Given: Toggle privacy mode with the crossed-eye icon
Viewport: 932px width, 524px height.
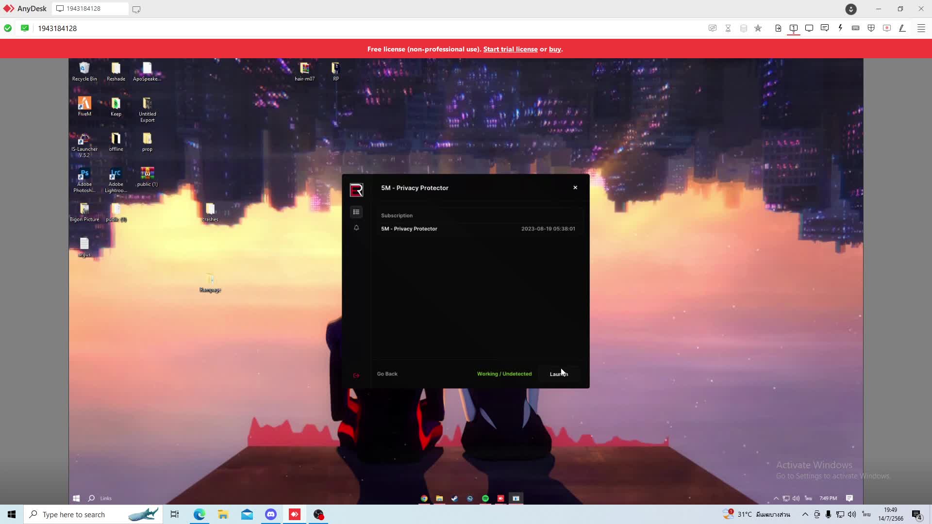Looking at the screenshot, I should coord(712,28).
